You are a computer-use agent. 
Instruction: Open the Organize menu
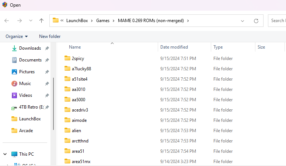[17, 36]
